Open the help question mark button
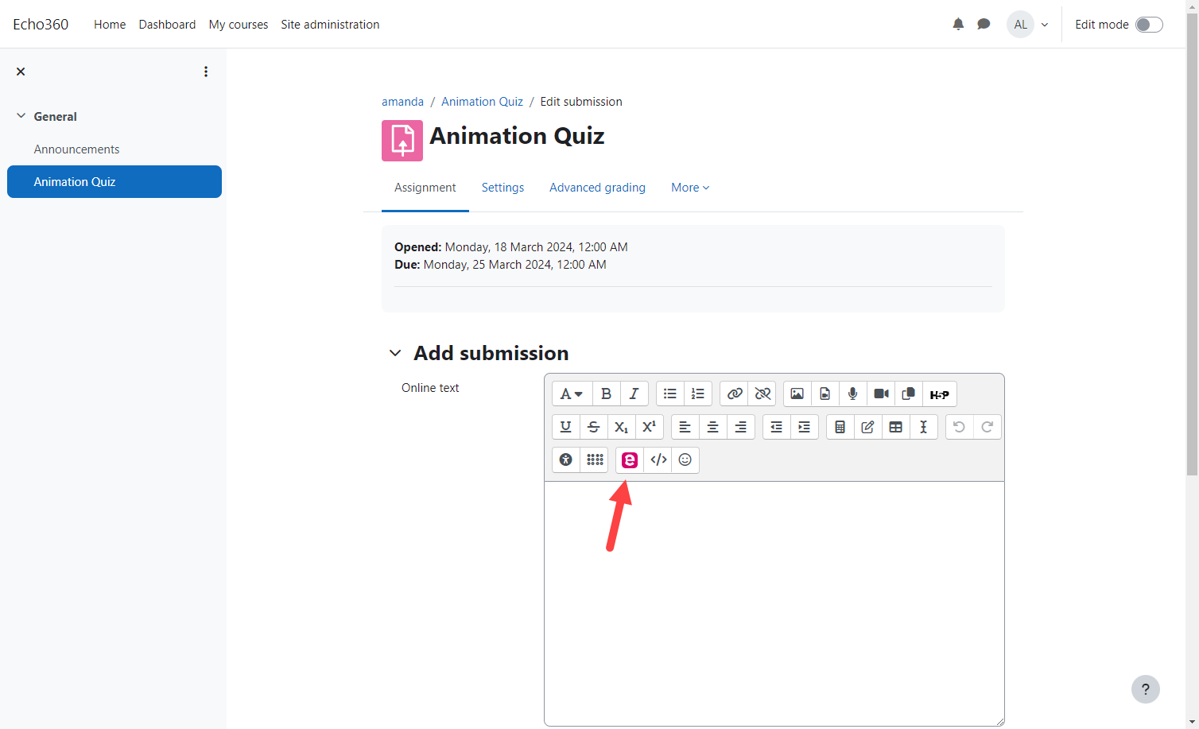 pos(1146,689)
